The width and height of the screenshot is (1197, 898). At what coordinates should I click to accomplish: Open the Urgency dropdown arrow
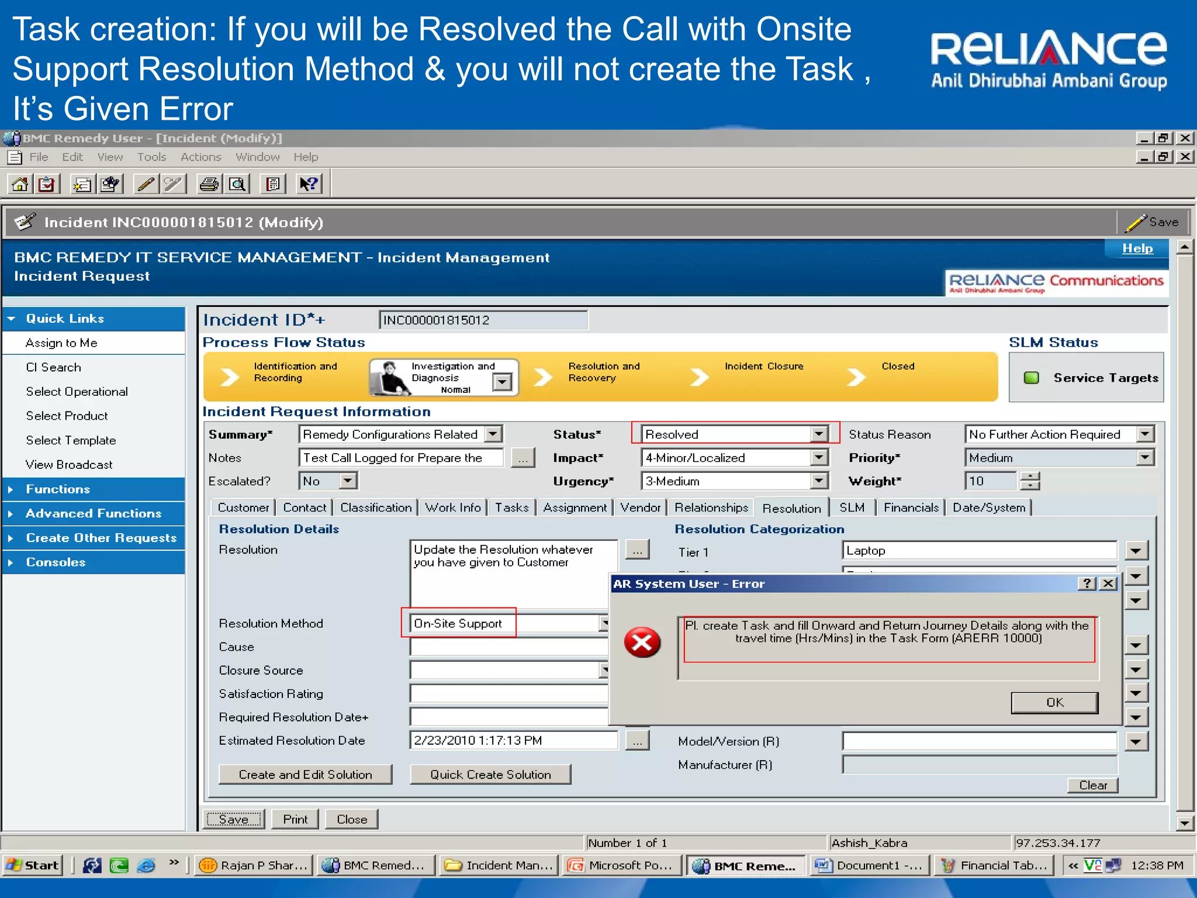[819, 481]
